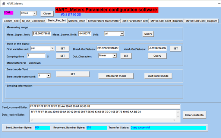Switch to SM100-C(II) Cont_diagram tab
221x138 pixels.
coord(167,21)
